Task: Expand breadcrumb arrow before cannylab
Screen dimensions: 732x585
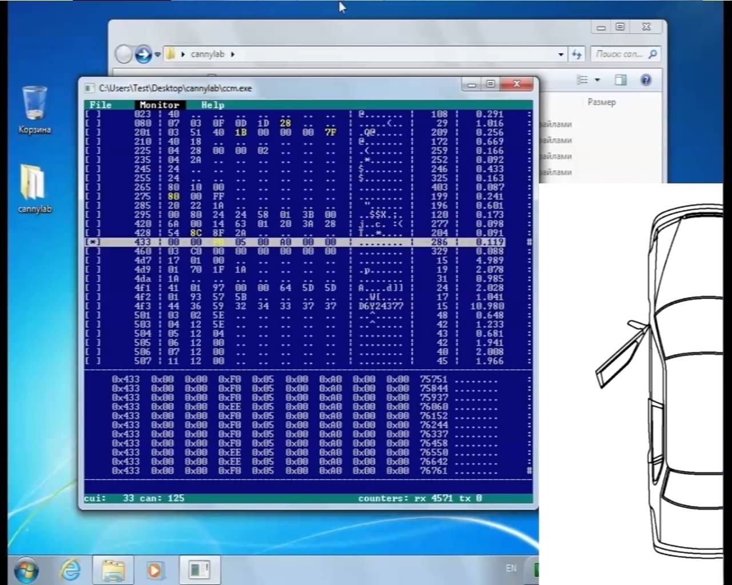Action: 183,54
